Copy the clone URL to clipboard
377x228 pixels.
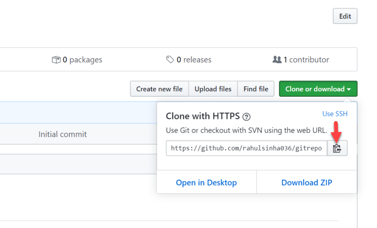(337, 148)
